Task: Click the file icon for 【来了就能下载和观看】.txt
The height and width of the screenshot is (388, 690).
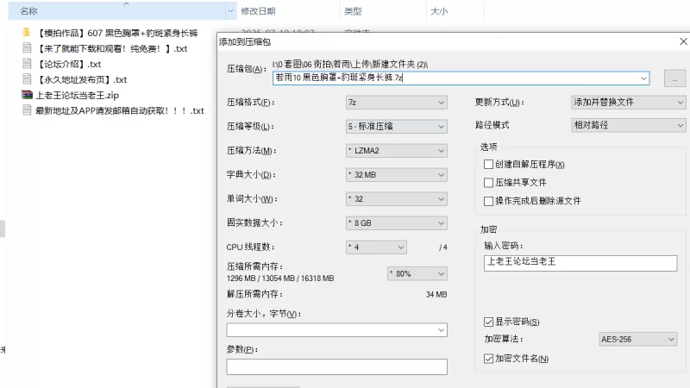Action: 28,48
